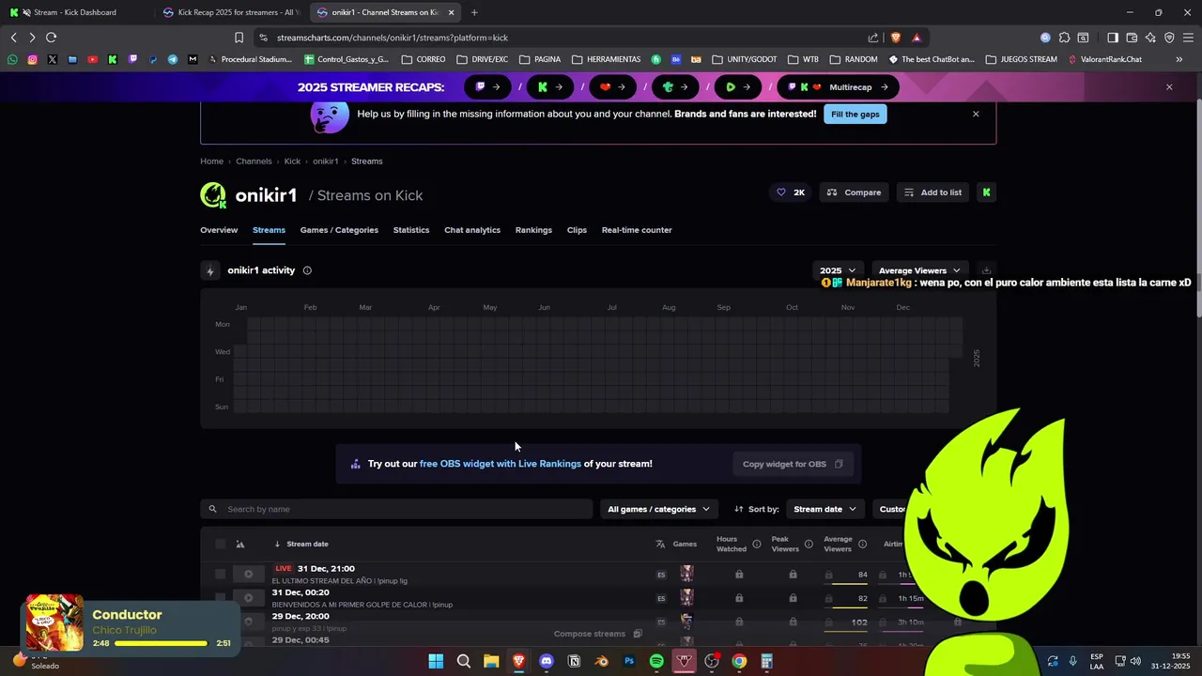Open Spotify from the taskbar
Image resolution: width=1202 pixels, height=676 pixels.
click(x=656, y=661)
